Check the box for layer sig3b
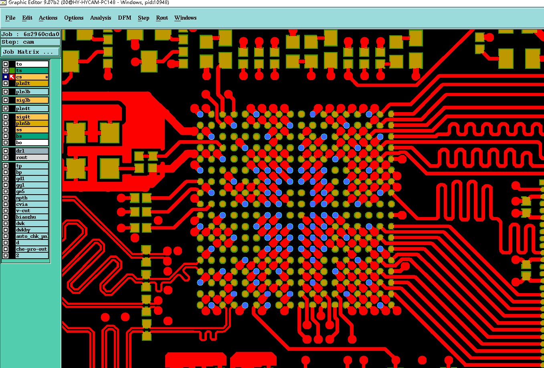The height and width of the screenshot is (368, 544). click(6, 100)
